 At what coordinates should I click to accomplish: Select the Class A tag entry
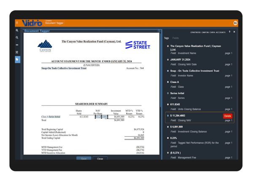tap(200, 84)
